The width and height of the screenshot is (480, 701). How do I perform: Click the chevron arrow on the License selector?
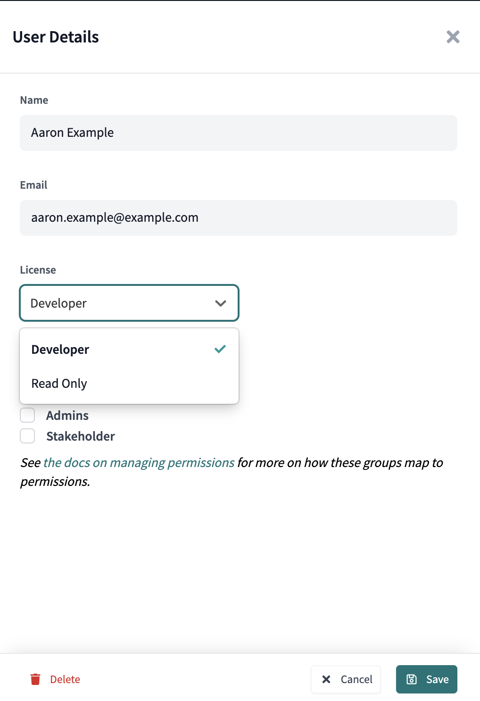point(220,303)
